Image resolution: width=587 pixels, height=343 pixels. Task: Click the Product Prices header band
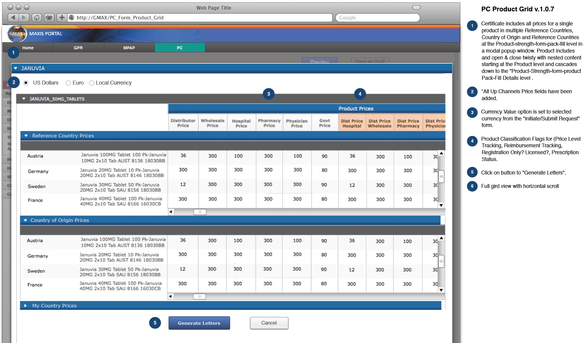307,108
